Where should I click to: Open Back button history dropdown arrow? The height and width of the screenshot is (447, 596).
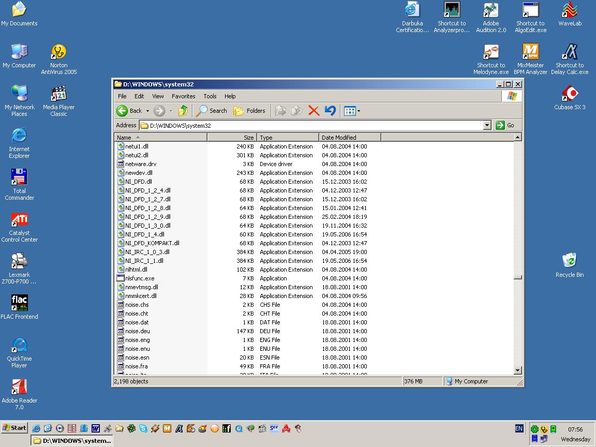tap(147, 111)
